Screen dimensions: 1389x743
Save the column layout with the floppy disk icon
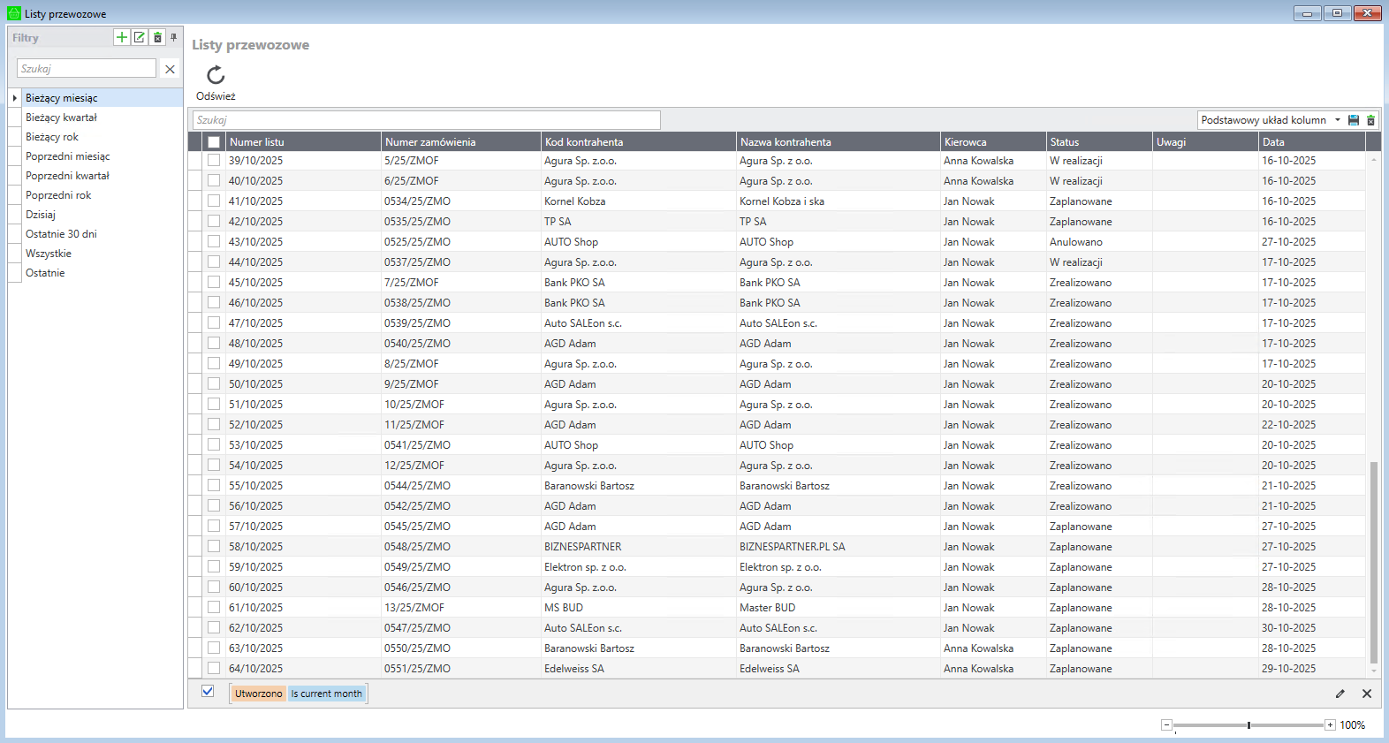(1354, 120)
